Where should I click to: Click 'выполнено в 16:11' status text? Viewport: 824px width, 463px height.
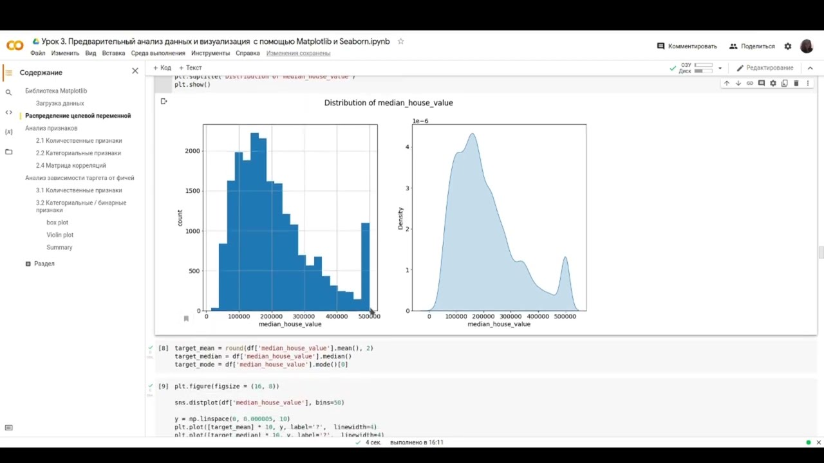tap(417, 442)
